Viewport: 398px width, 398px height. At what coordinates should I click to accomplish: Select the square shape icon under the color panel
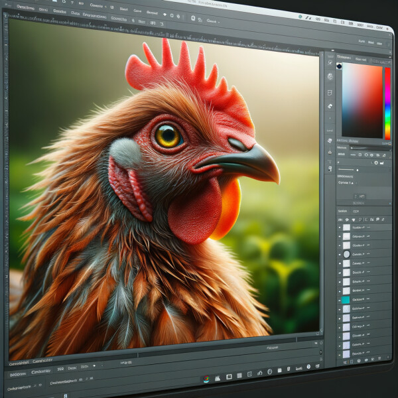click(x=360, y=155)
